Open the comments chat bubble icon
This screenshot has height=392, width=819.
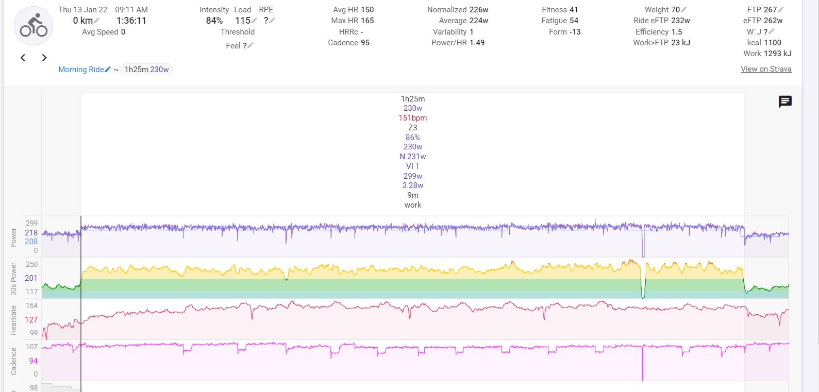(x=785, y=101)
